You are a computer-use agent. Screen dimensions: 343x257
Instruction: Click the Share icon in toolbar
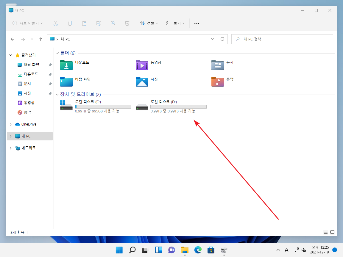pos(113,23)
